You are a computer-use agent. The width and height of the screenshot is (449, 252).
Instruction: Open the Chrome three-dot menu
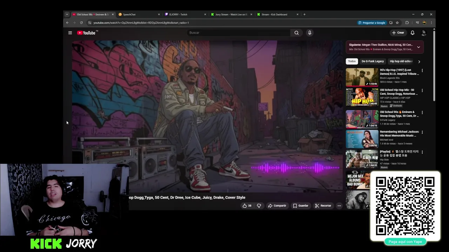click(431, 23)
